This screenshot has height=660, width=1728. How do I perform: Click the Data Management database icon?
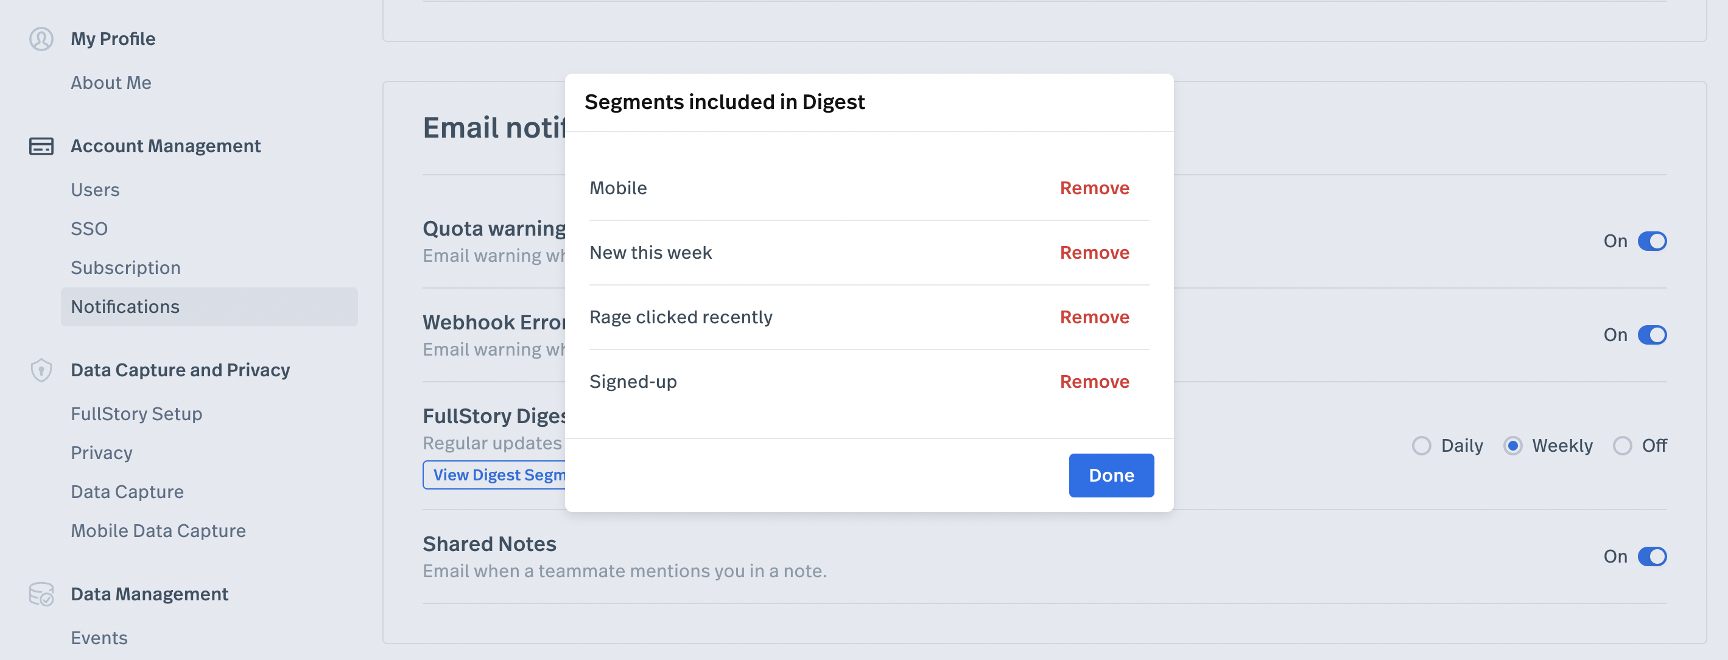41,594
